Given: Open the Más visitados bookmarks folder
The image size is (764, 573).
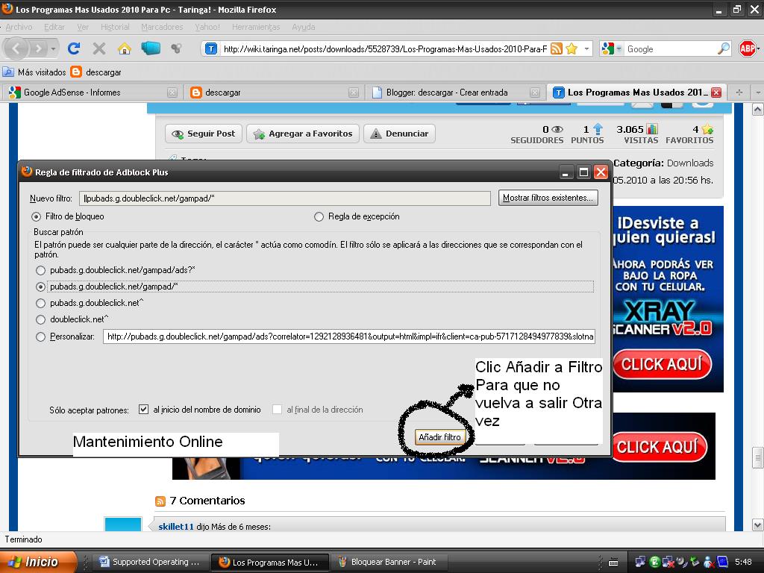Looking at the screenshot, I should coord(35,72).
